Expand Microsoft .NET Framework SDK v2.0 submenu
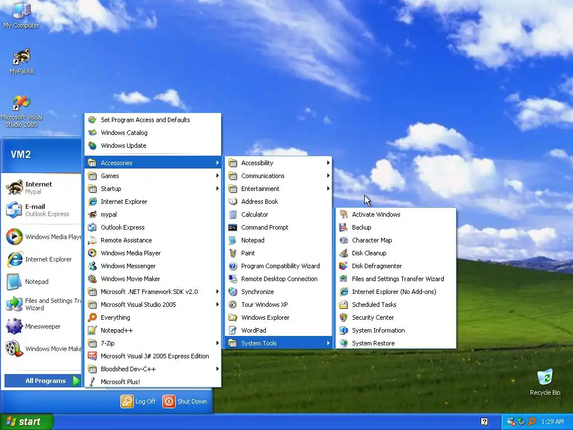This screenshot has height=430, width=573. [153, 292]
